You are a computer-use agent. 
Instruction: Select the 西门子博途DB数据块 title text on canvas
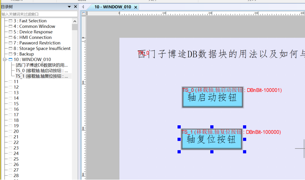221,54
